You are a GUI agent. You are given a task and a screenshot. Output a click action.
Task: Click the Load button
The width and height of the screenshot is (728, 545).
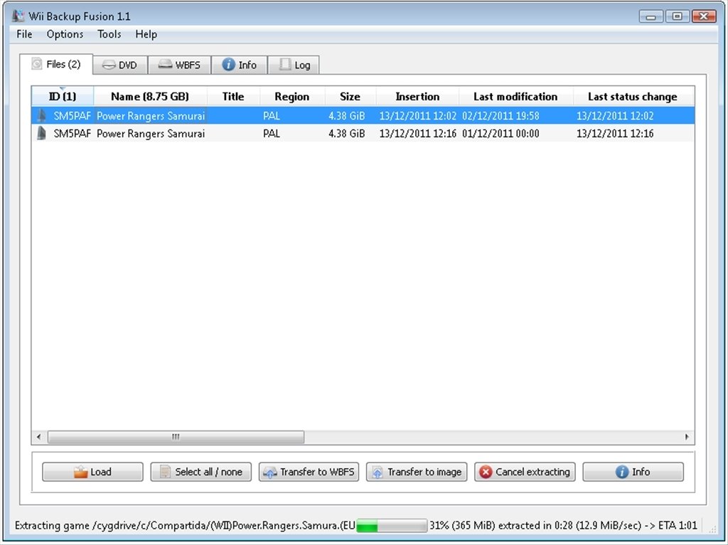click(x=92, y=472)
